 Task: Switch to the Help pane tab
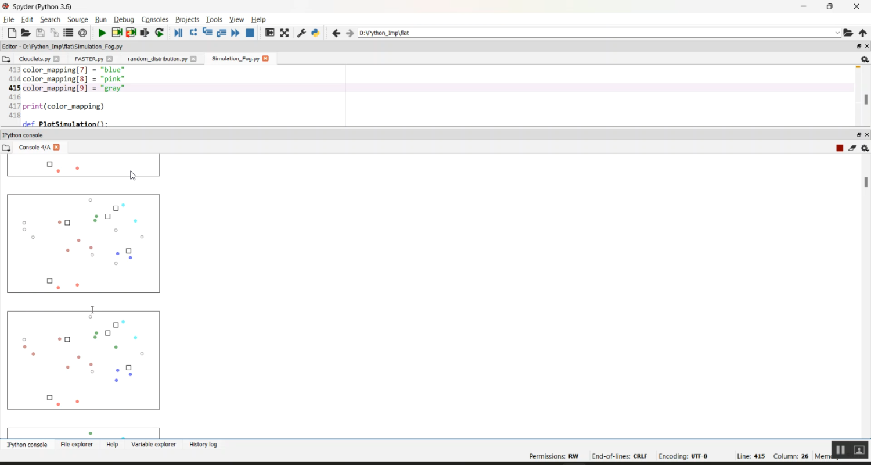[x=112, y=445]
